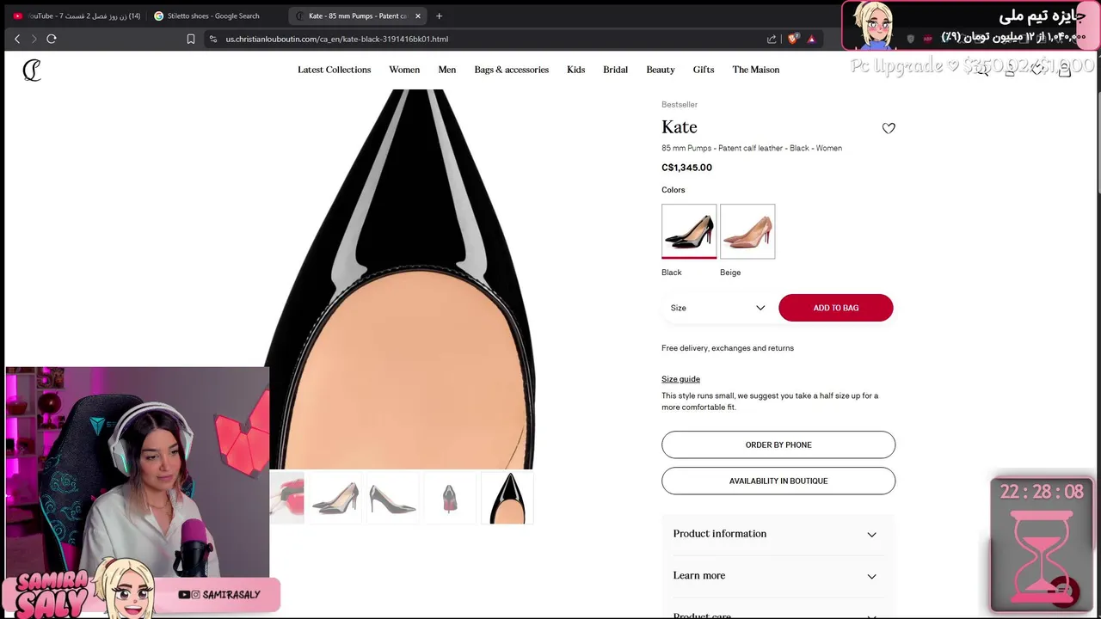The width and height of the screenshot is (1101, 619).
Task: Open site information icon beside the URL
Action: [x=213, y=39]
